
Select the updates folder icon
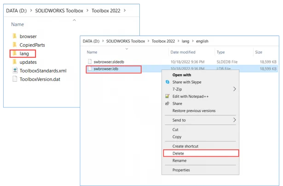pos(14,62)
